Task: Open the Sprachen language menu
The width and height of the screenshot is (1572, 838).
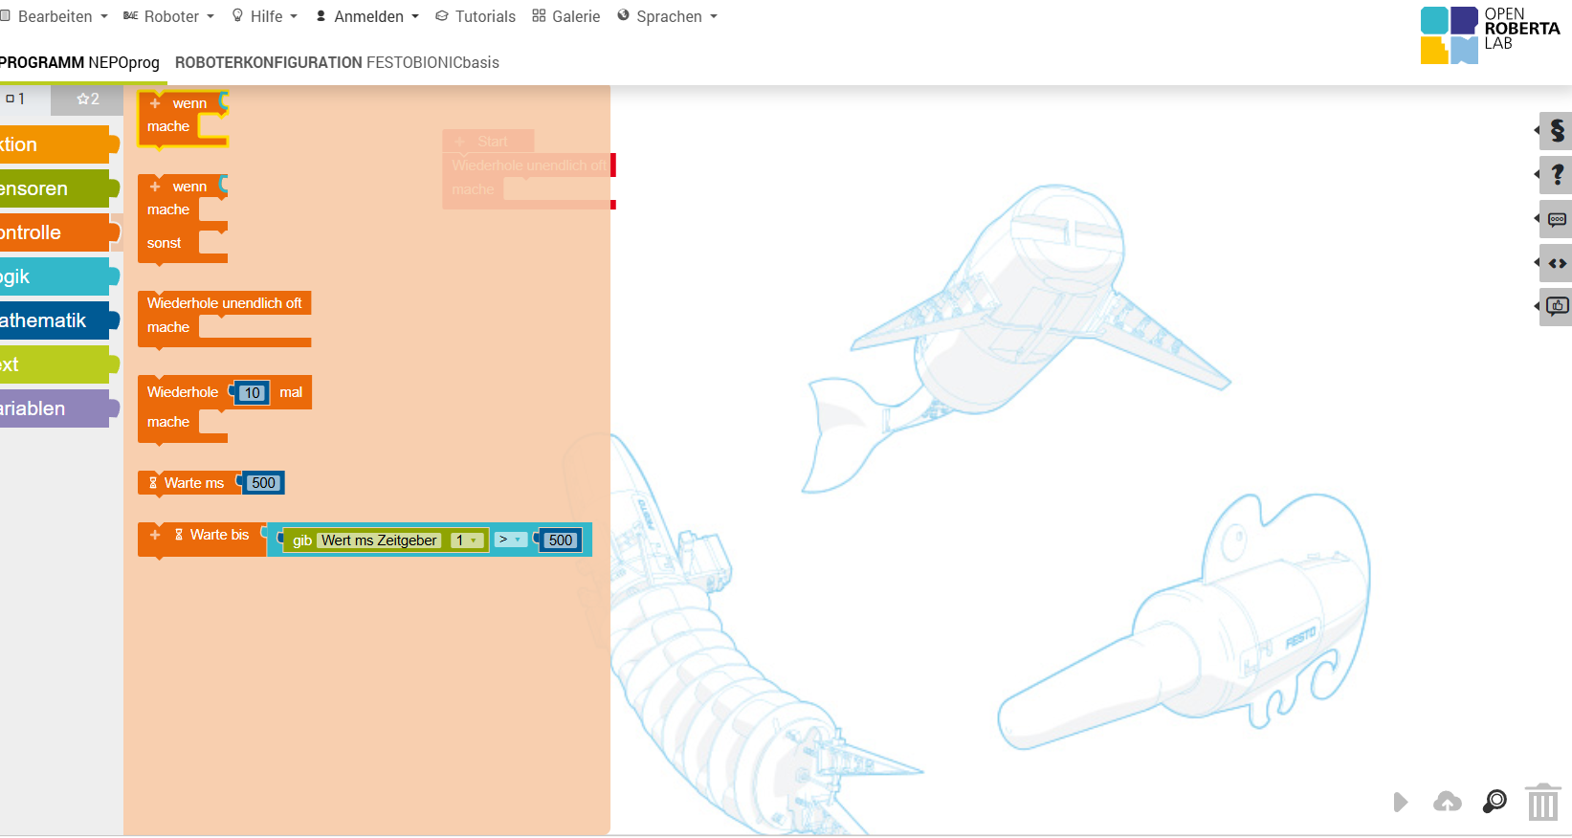Action: (668, 16)
